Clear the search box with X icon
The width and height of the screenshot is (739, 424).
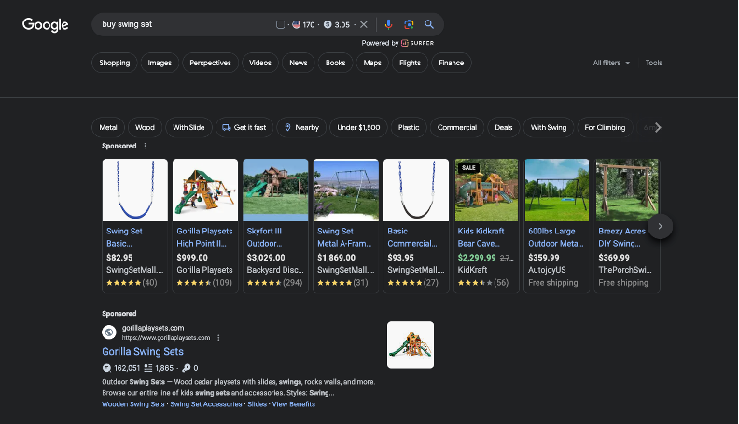(x=363, y=24)
